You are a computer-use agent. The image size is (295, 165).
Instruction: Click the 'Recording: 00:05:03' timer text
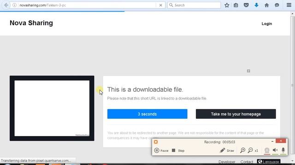[219, 142]
